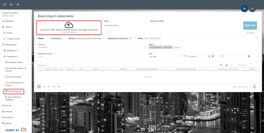Image resolution: width=264 pixels, height=133 pixels.
Task: Open the From date calendar picker
Action: point(213,56)
